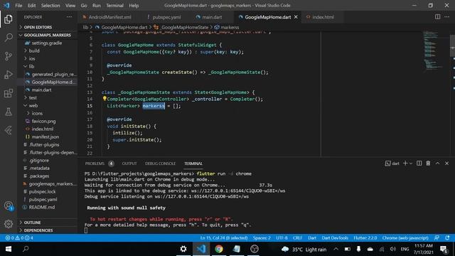The height and width of the screenshot is (256, 455).
Task: Split the terminal panel
Action: coord(419,164)
